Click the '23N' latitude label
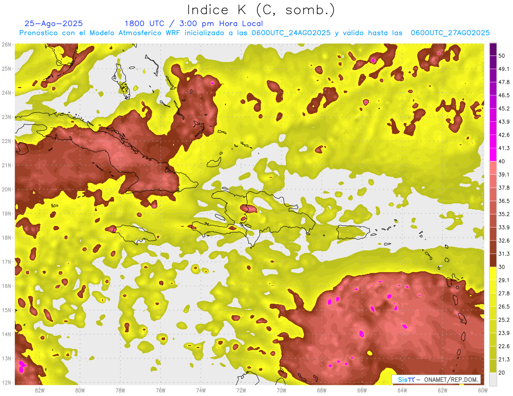The image size is (513, 396). coord(6,117)
